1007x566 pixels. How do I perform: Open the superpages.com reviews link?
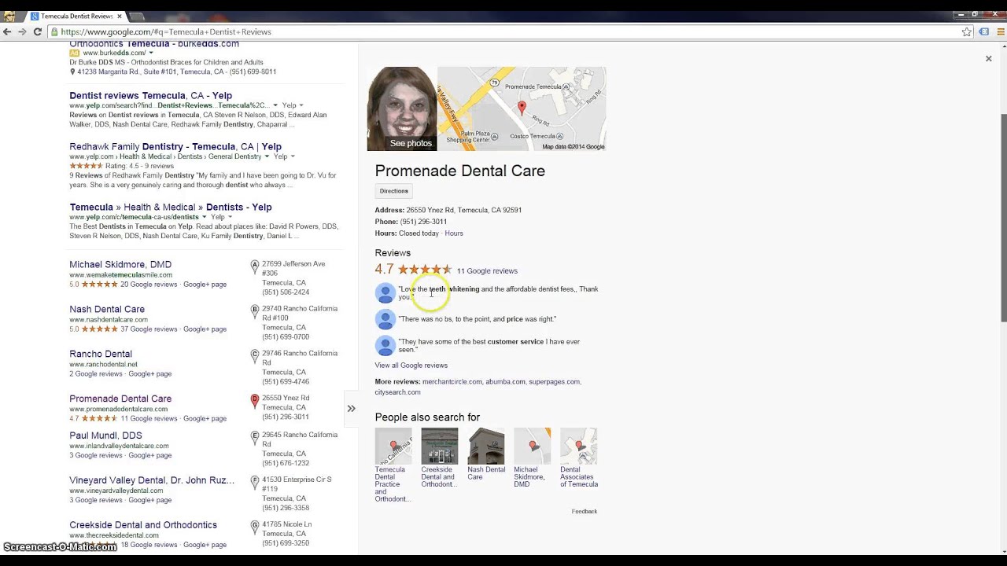pyautogui.click(x=554, y=382)
